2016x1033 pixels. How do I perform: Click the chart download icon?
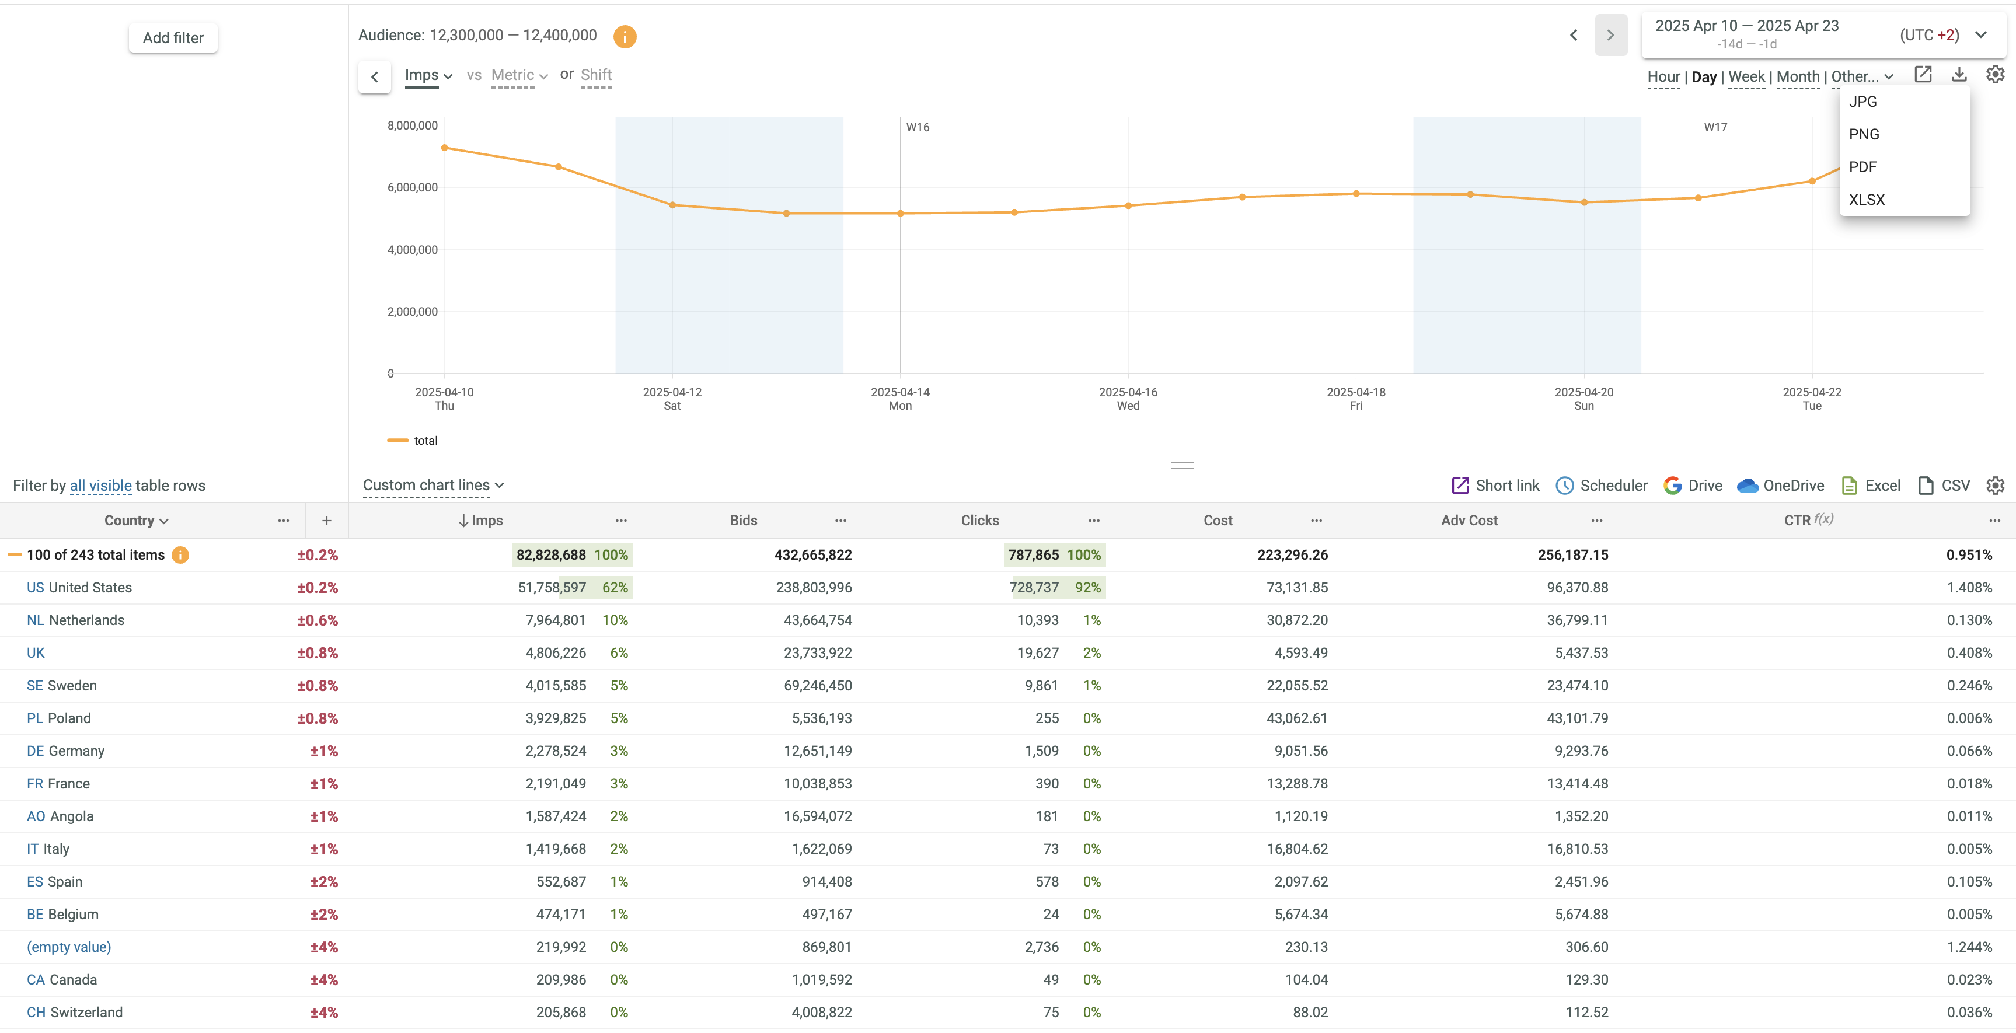click(1959, 75)
